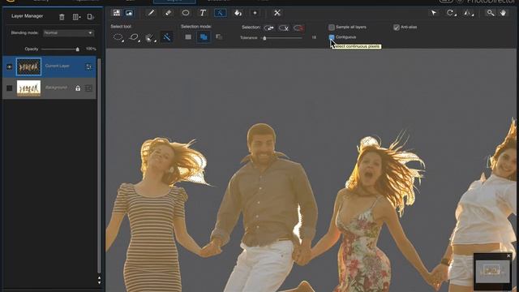Enable Sample all layers checkbox
The width and height of the screenshot is (519, 292).
(x=332, y=27)
